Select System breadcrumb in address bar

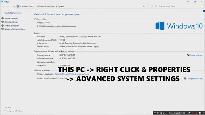tap(61, 6)
